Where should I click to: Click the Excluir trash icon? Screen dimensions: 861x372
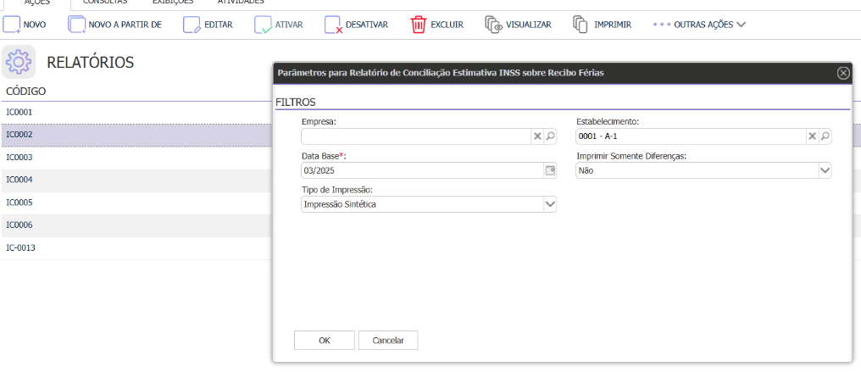coord(419,25)
